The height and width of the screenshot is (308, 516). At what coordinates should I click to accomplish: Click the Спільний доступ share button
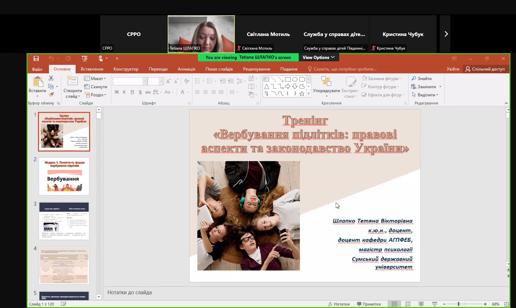485,69
